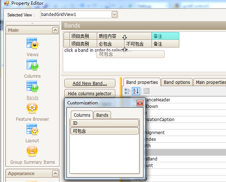
Task: Click the Bands label link
Action: [32, 98]
